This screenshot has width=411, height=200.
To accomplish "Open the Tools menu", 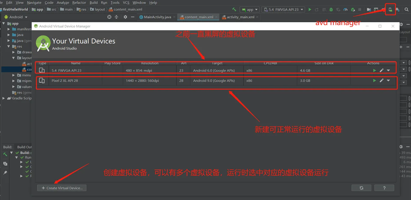I will 115,2.
